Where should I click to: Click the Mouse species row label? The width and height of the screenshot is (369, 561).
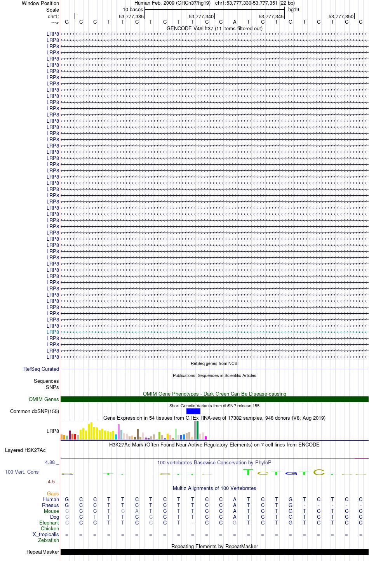[x=51, y=511]
